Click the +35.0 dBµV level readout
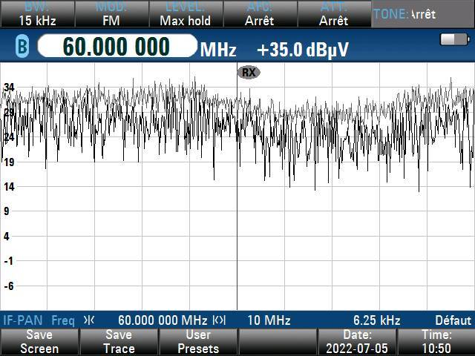This screenshot has height=356, width=475. 302,50
